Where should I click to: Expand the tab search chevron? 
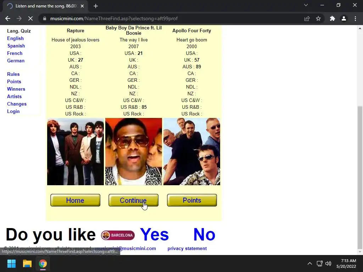point(306,5)
